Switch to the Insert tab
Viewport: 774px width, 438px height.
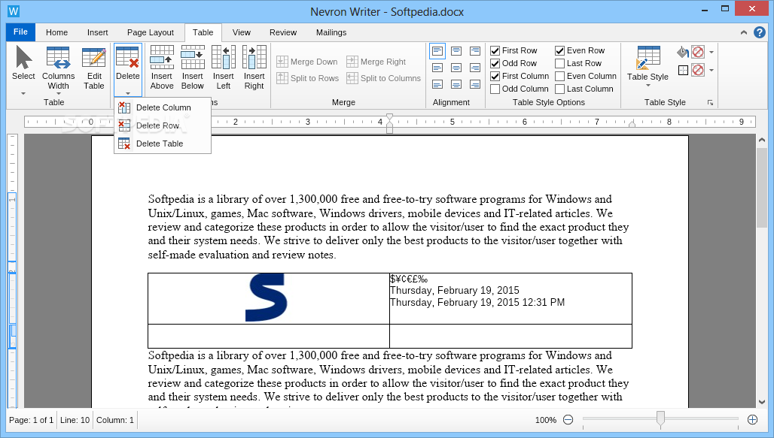click(98, 32)
